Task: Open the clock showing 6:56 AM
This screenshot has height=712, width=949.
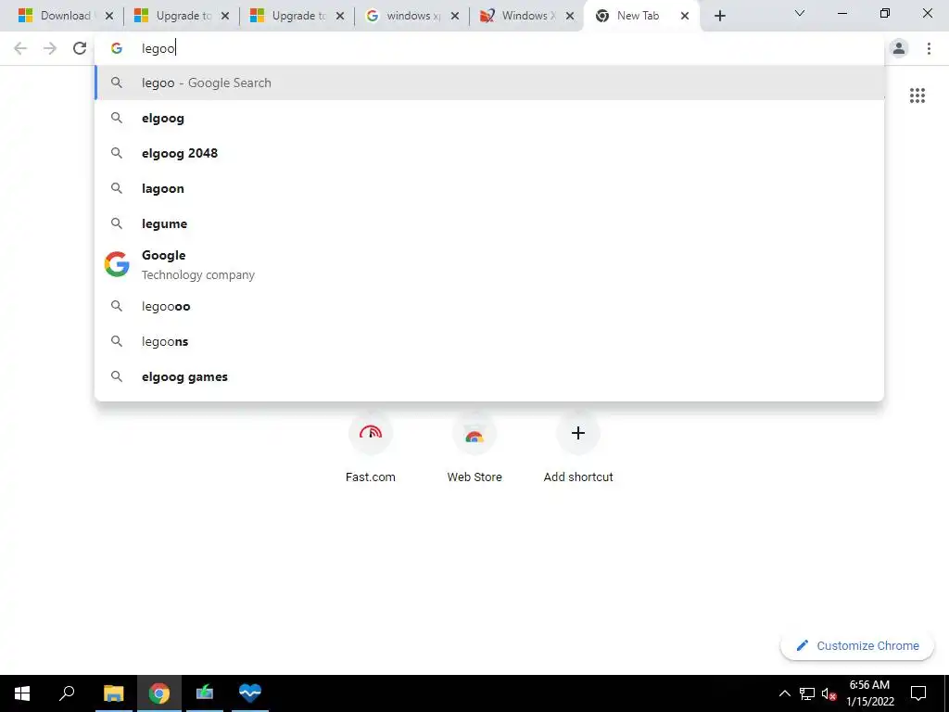Action: pos(869,693)
